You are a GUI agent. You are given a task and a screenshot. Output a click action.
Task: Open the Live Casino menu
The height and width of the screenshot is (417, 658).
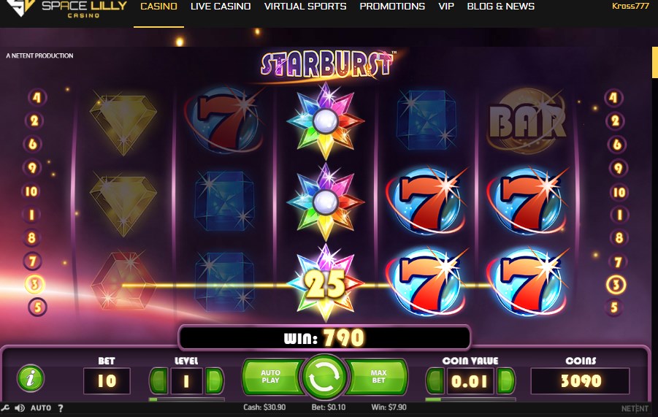pyautogui.click(x=221, y=7)
